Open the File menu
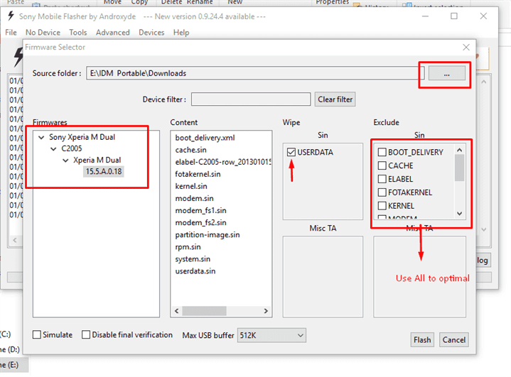The width and height of the screenshot is (511, 377). pyautogui.click(x=11, y=33)
